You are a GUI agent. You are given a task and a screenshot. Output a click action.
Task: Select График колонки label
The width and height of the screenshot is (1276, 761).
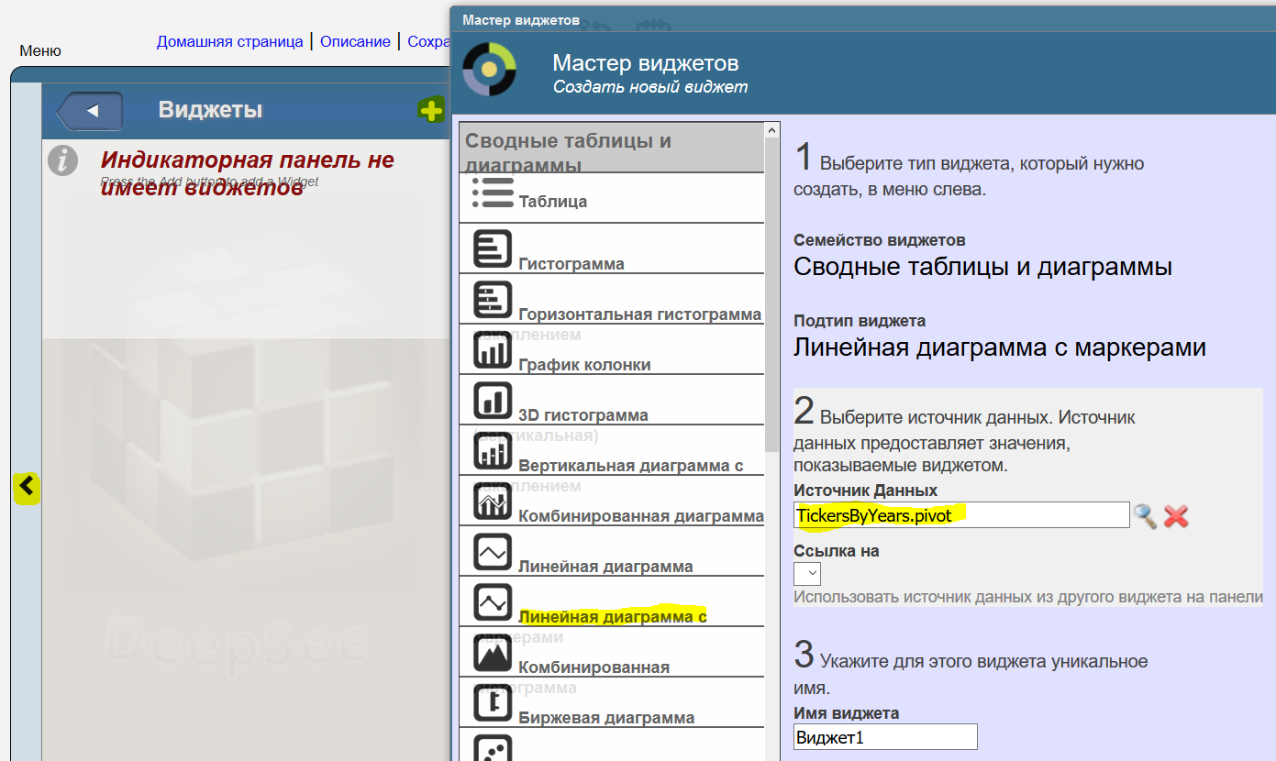click(584, 365)
